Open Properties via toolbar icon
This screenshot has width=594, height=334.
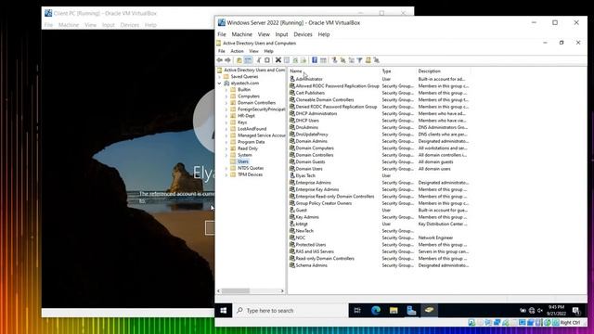(x=287, y=60)
